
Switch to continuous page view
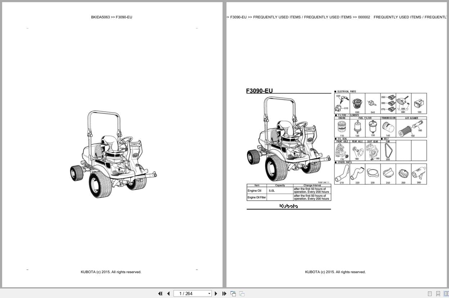pos(438,294)
